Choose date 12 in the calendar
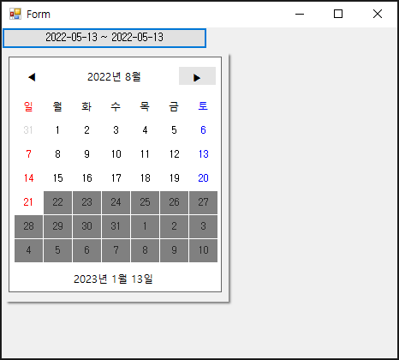The image size is (399, 360). click(174, 154)
